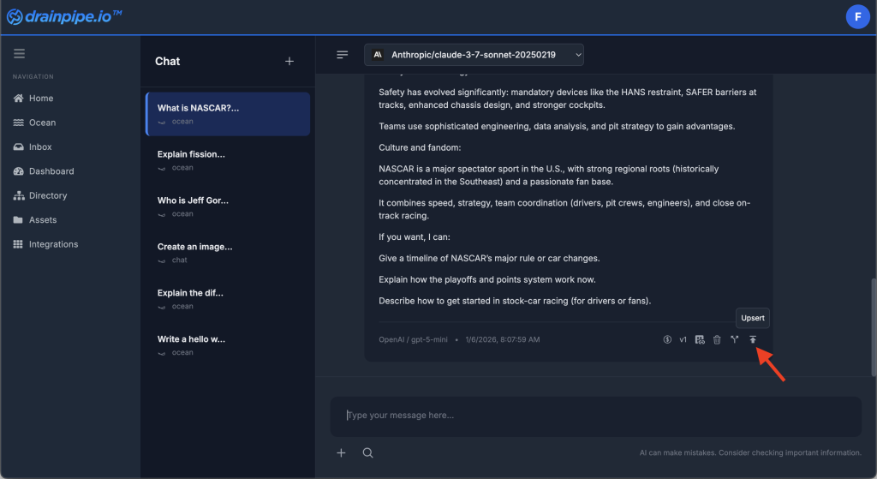The width and height of the screenshot is (877, 479).
Task: Click the attachment plus icon below input
Action: pos(341,452)
